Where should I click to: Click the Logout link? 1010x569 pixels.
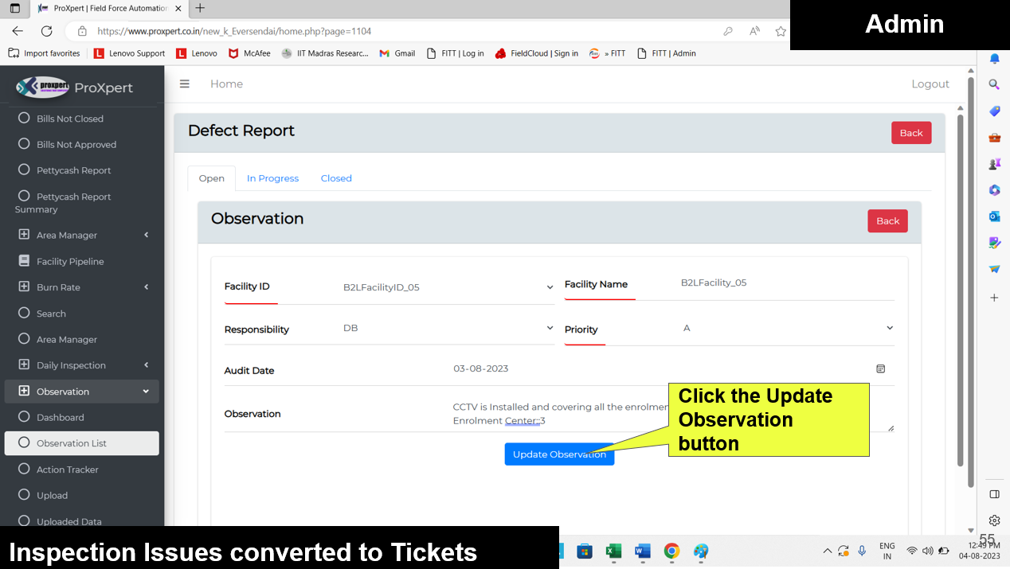pyautogui.click(x=930, y=84)
